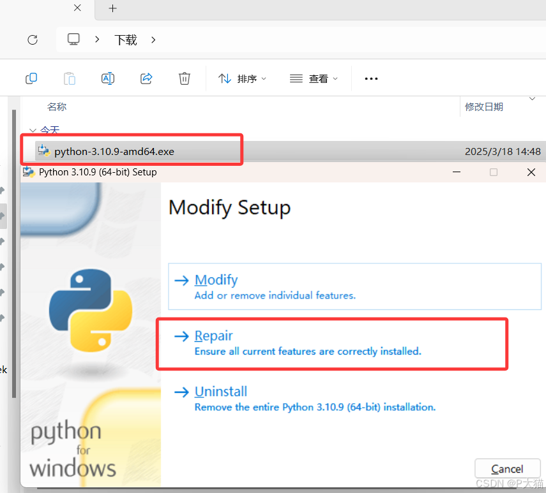
Task: Choose Repair in the Python setup dialog
Action: pos(213,335)
